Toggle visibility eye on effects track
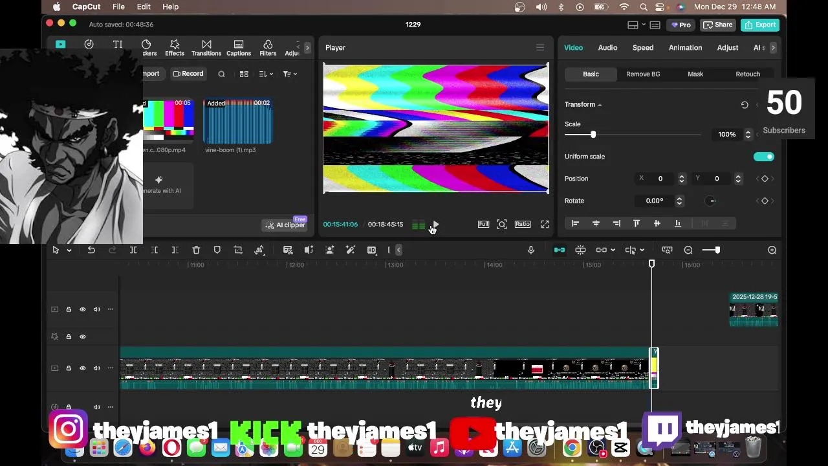The image size is (828, 466). pos(82,337)
